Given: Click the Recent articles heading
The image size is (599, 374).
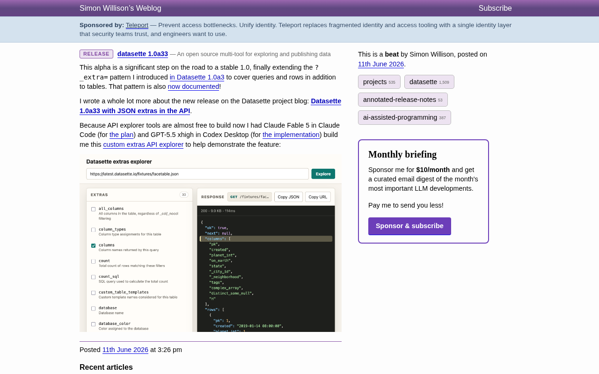Looking at the screenshot, I should (x=106, y=367).
